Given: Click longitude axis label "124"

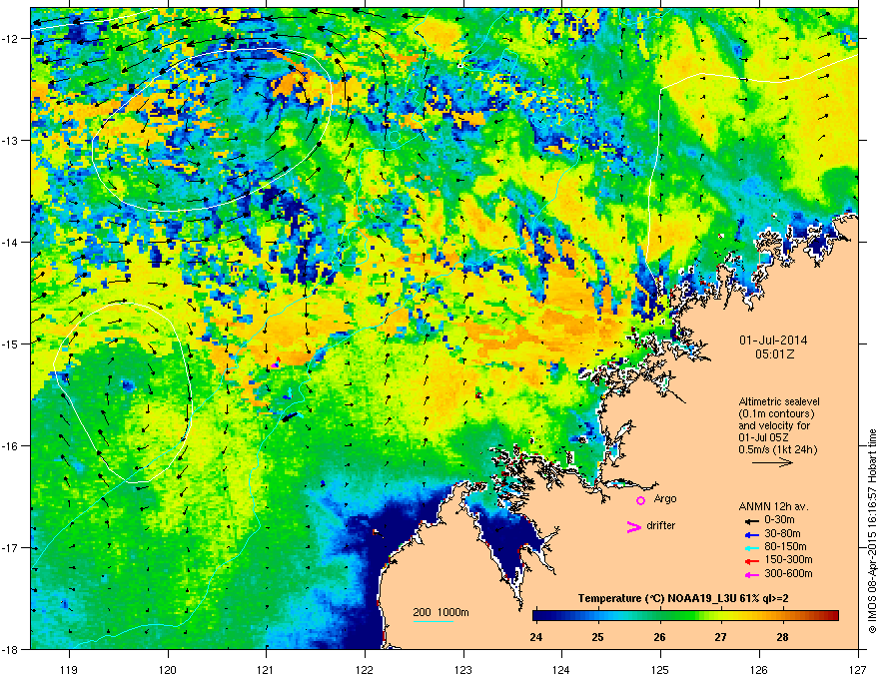Looking at the screenshot, I should pyautogui.click(x=561, y=669).
